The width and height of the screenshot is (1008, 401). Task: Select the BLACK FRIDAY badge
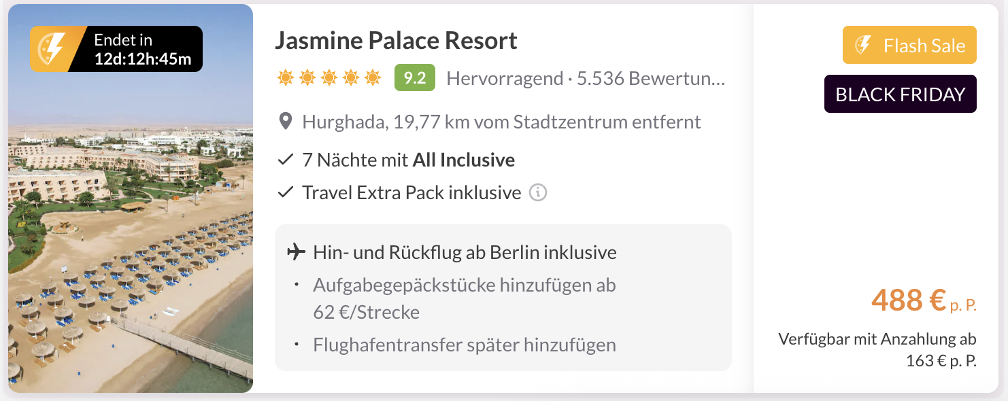click(900, 94)
